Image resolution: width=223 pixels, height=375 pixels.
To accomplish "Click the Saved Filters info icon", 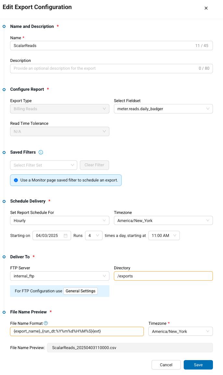I will coord(41,152).
